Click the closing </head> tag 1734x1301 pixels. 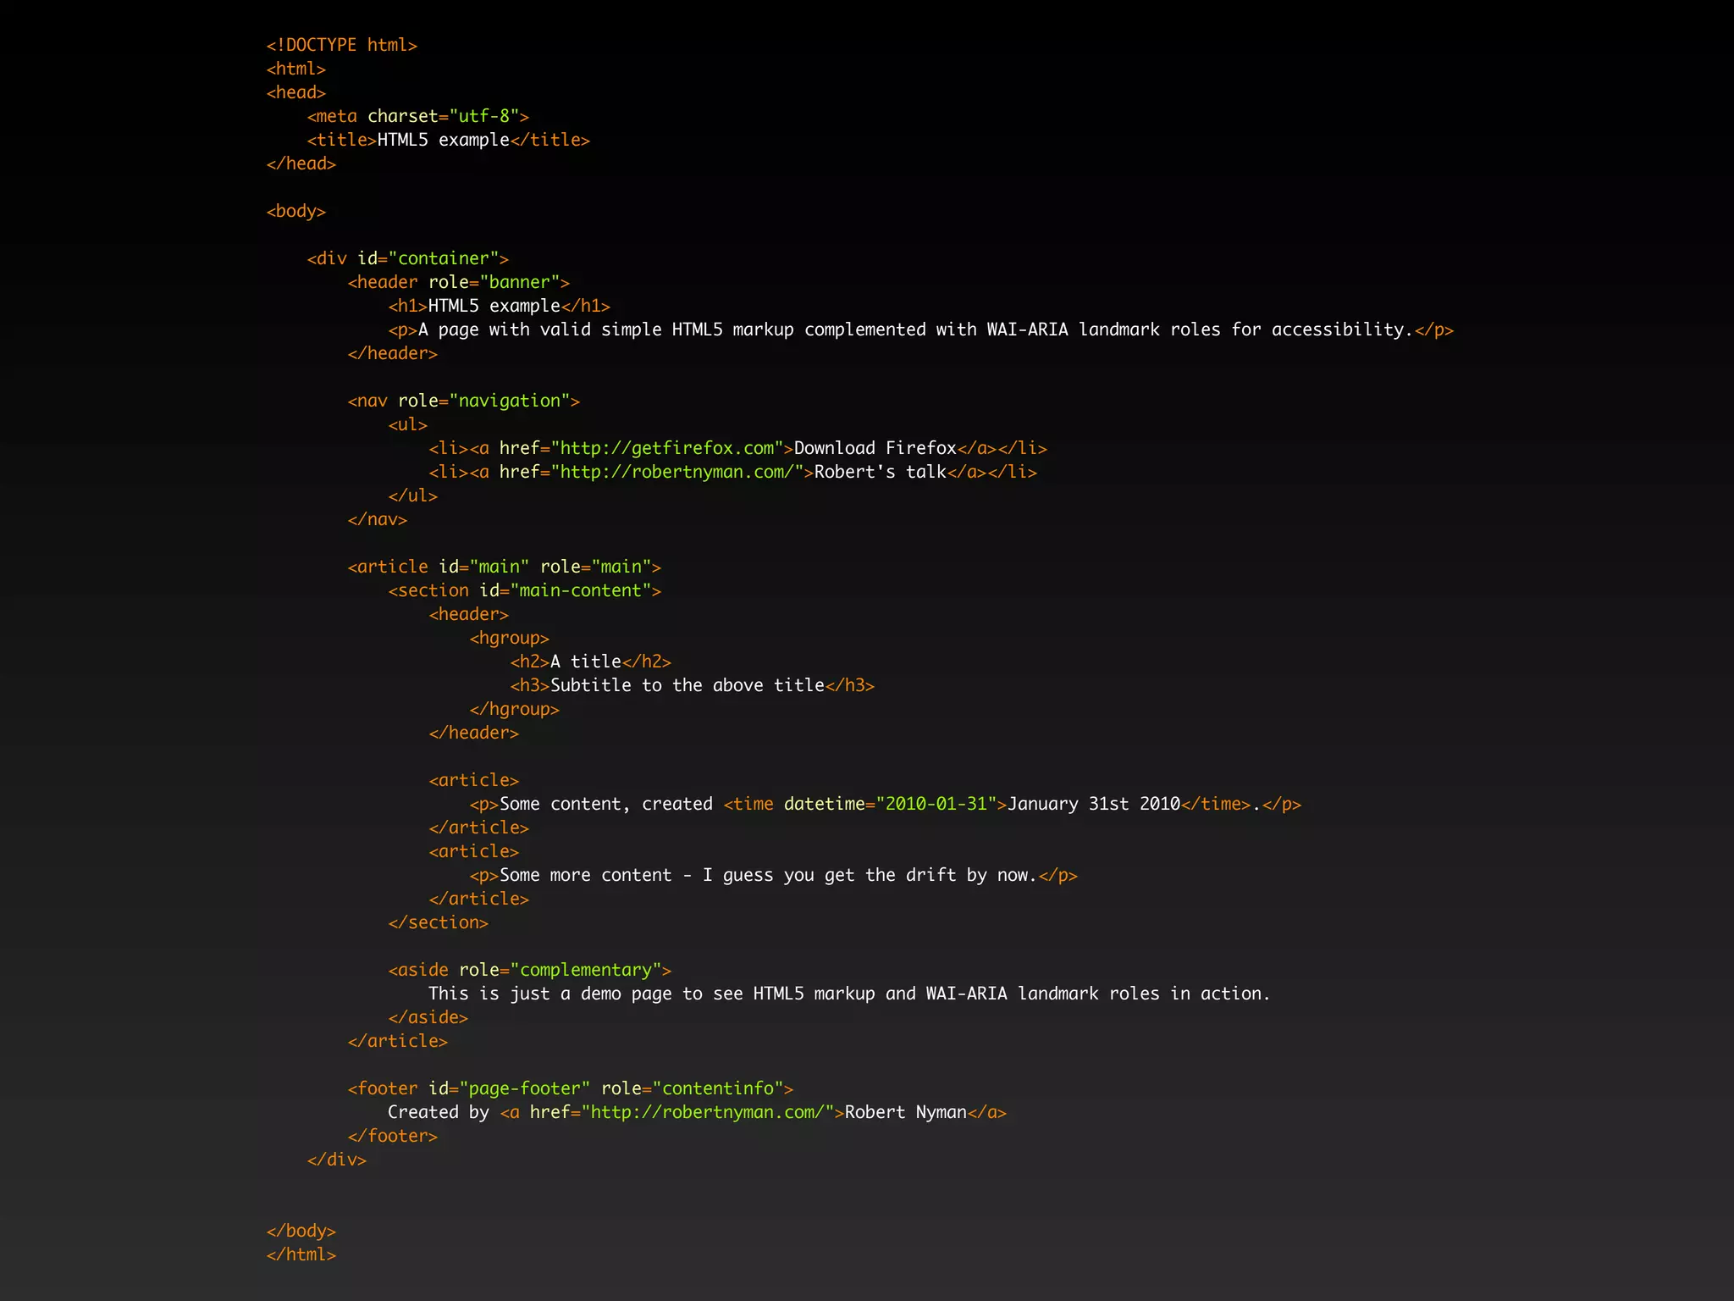click(x=301, y=163)
